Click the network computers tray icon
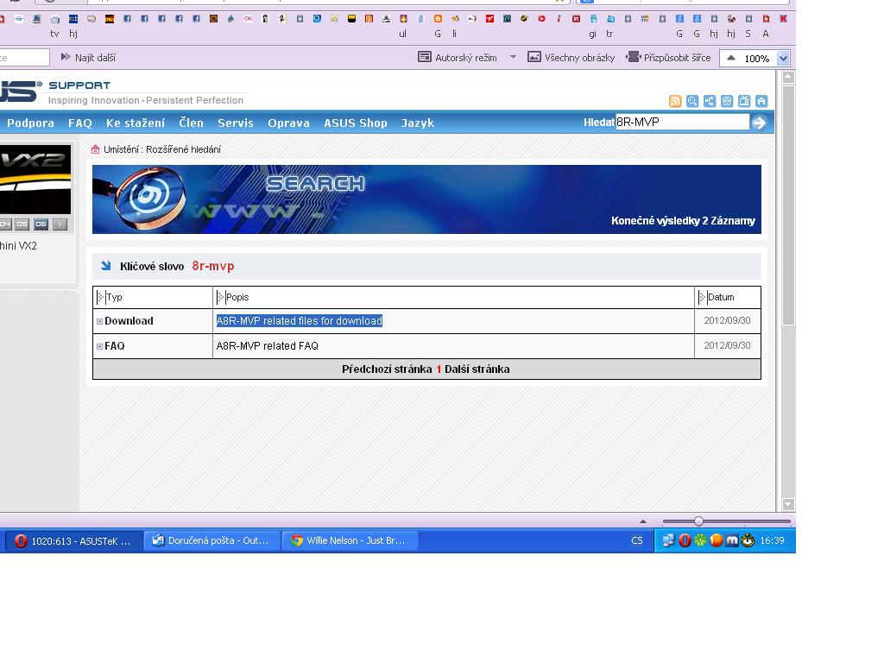Image resolution: width=884 pixels, height=663 pixels. tap(669, 540)
